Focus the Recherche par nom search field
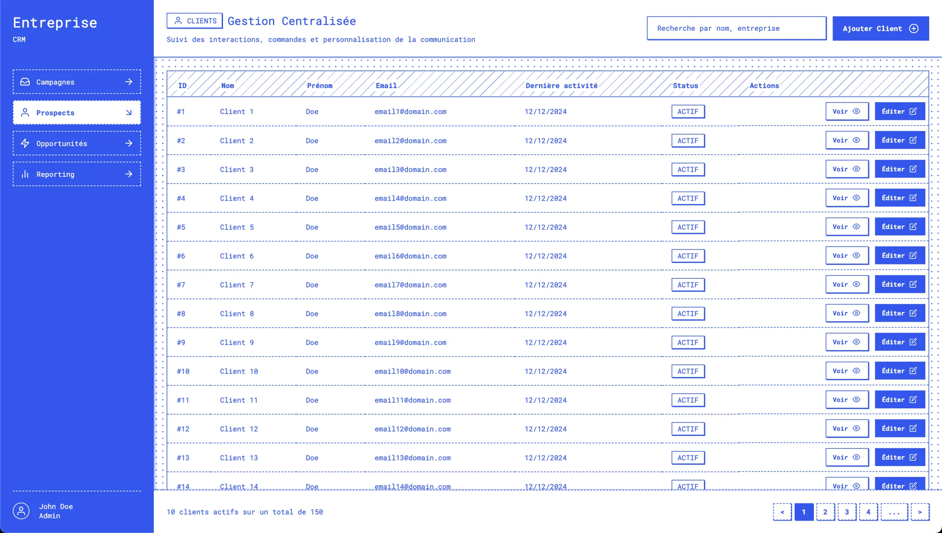The height and width of the screenshot is (533, 942). [x=736, y=28]
